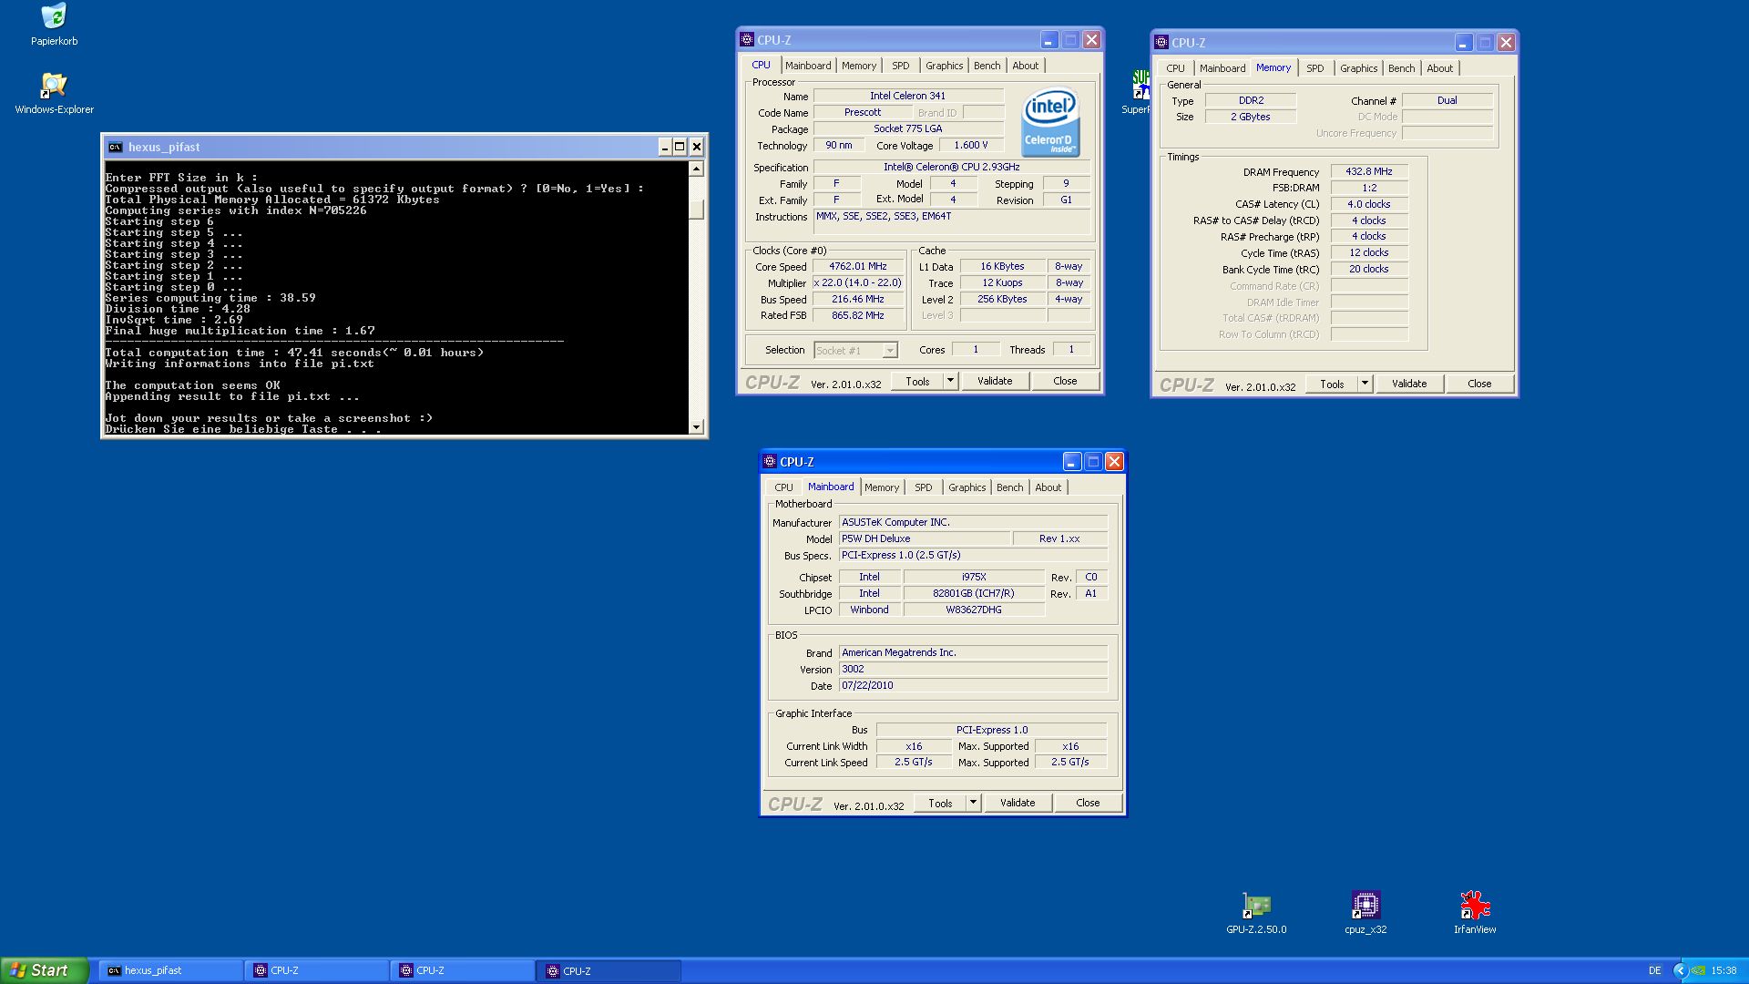Select the third CPU-Z taskbar button
The image size is (1749, 984).
[610, 971]
